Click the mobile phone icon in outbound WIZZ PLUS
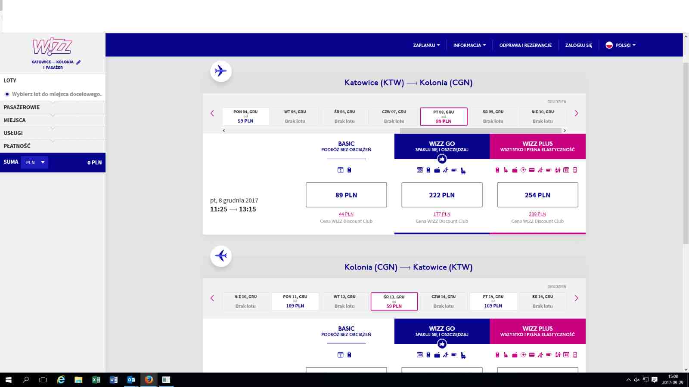Image resolution: width=689 pixels, height=387 pixels. pyautogui.click(x=575, y=170)
